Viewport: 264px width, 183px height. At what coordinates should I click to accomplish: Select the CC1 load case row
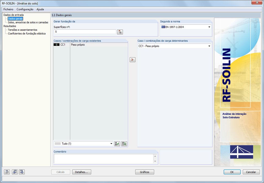coord(90,45)
